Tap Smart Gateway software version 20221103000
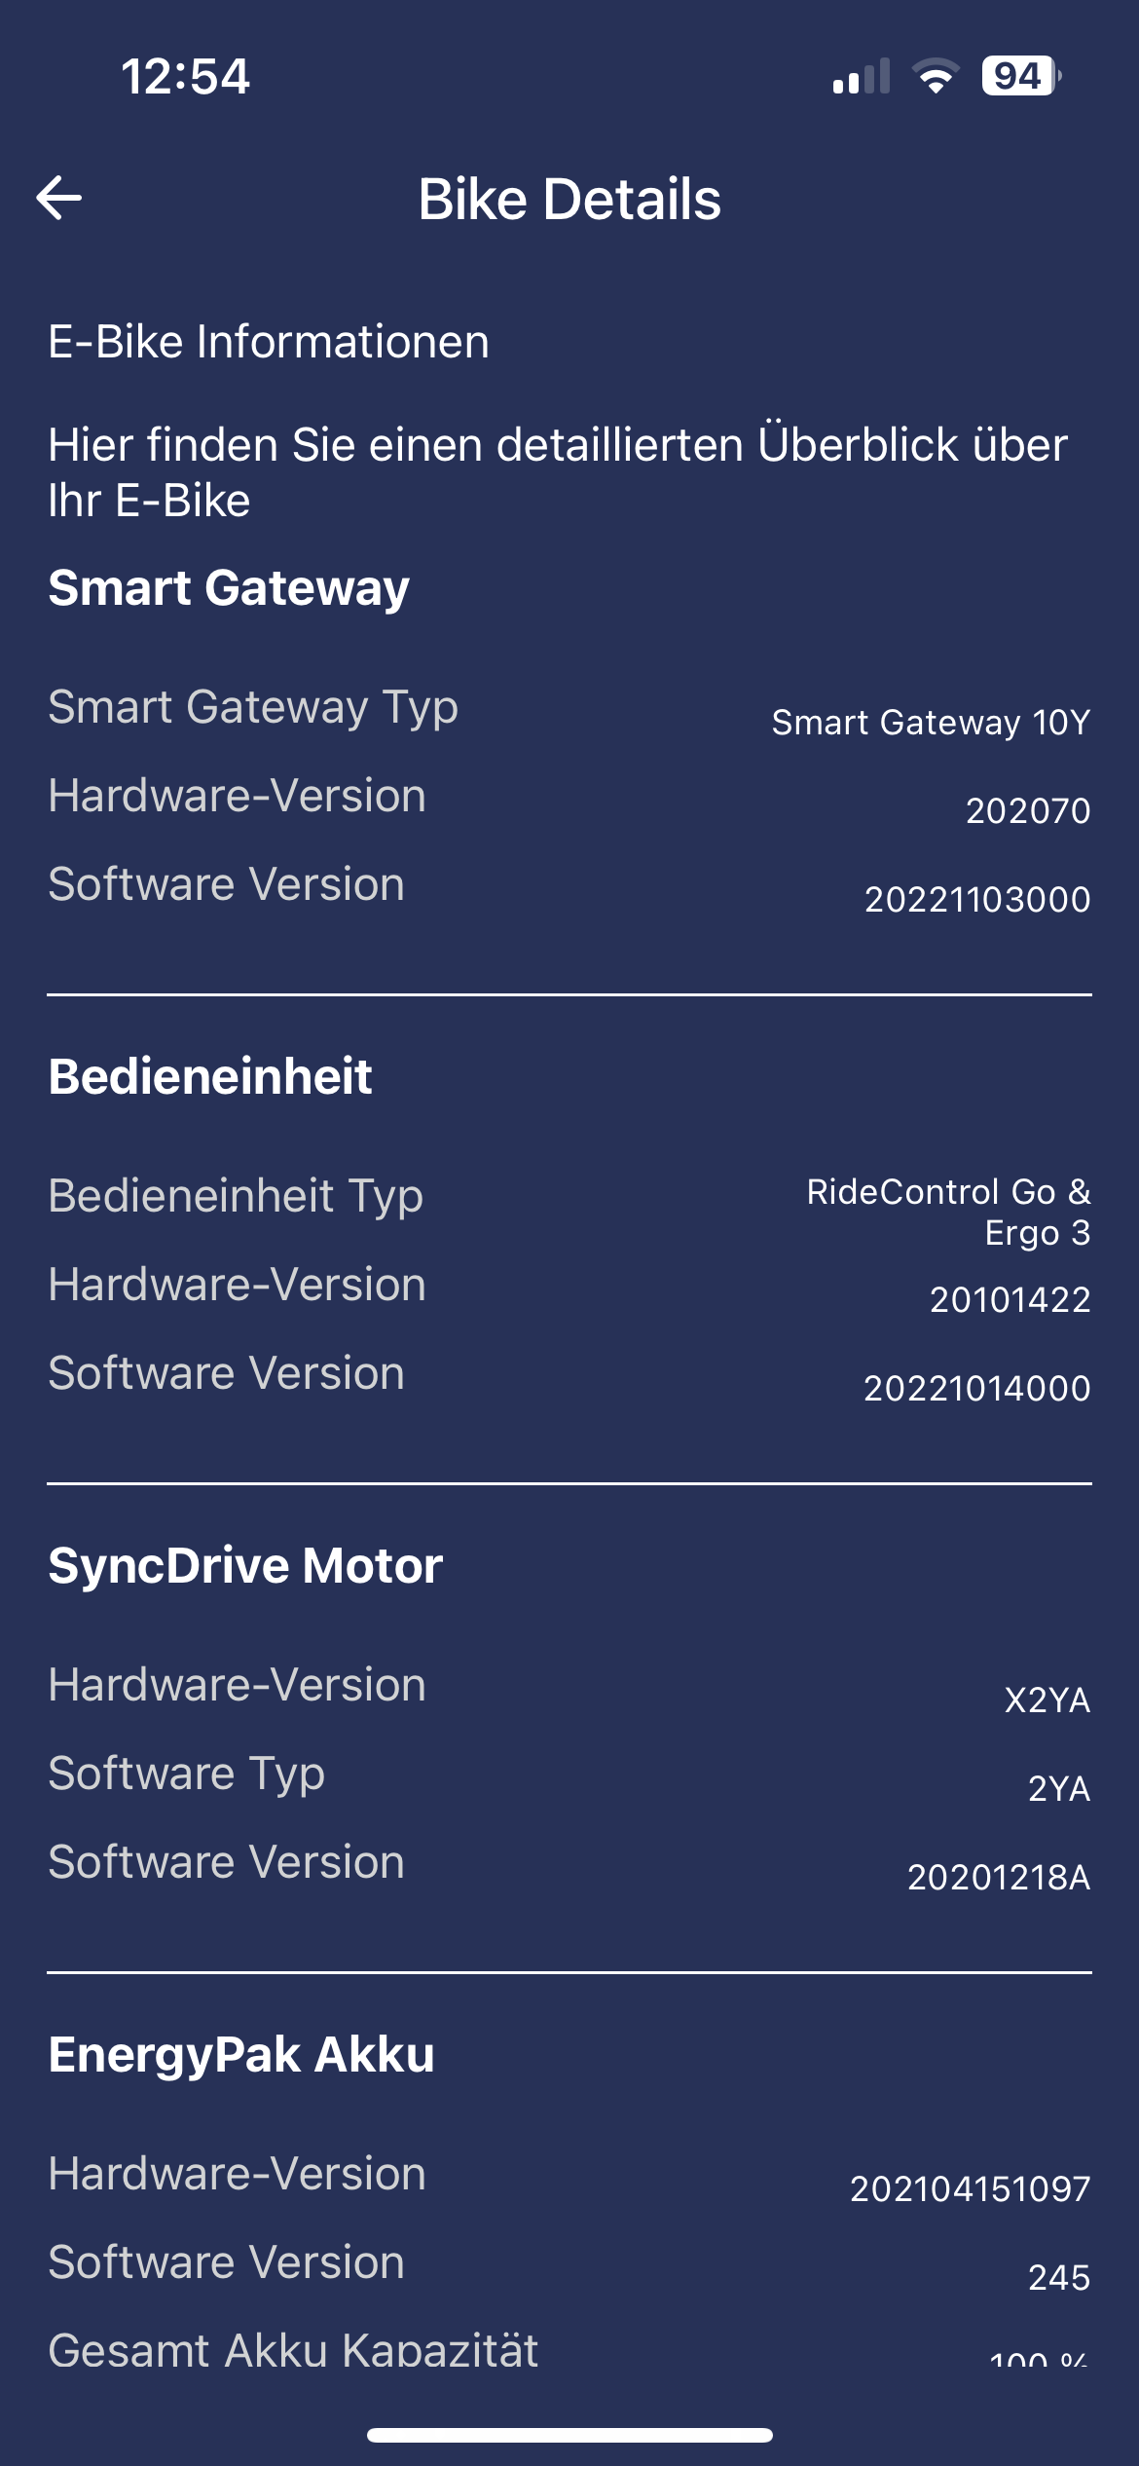Viewport: 1139px width, 2466px height. pos(977,900)
